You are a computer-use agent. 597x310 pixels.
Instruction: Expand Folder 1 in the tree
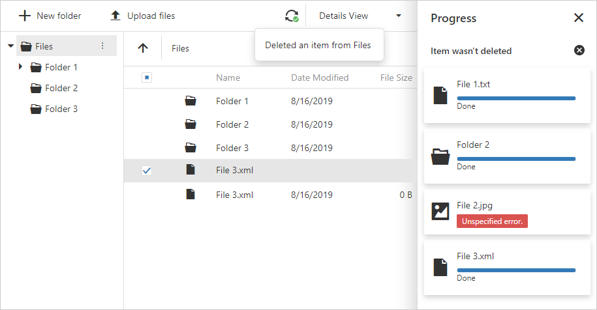(x=20, y=67)
